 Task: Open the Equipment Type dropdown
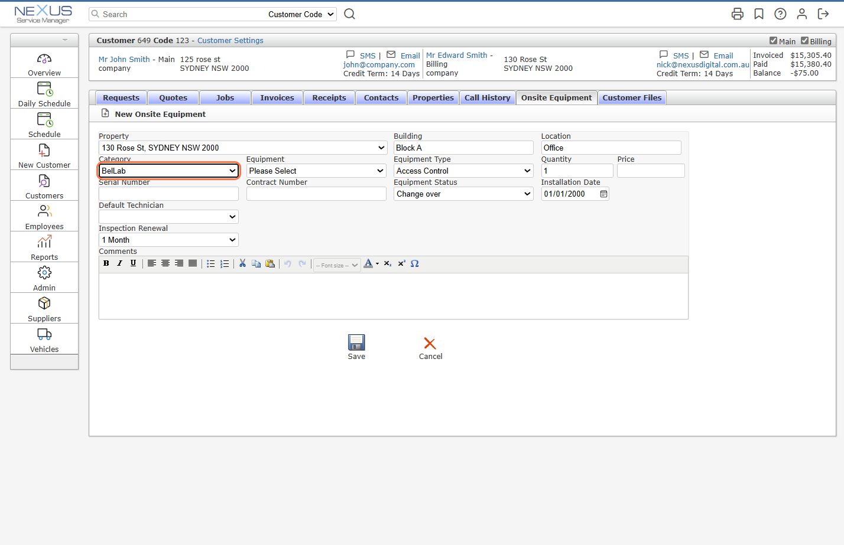pos(463,171)
